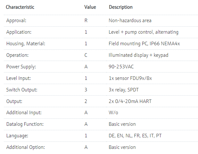Select the Application row label
The image size is (198, 154).
pos(19,32)
